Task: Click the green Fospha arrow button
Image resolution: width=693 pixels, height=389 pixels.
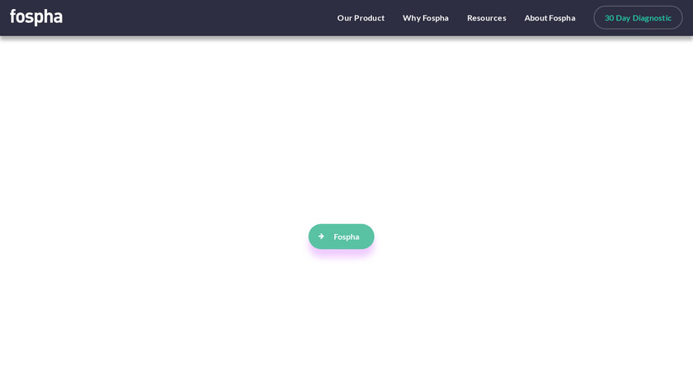Action: pyautogui.click(x=342, y=237)
